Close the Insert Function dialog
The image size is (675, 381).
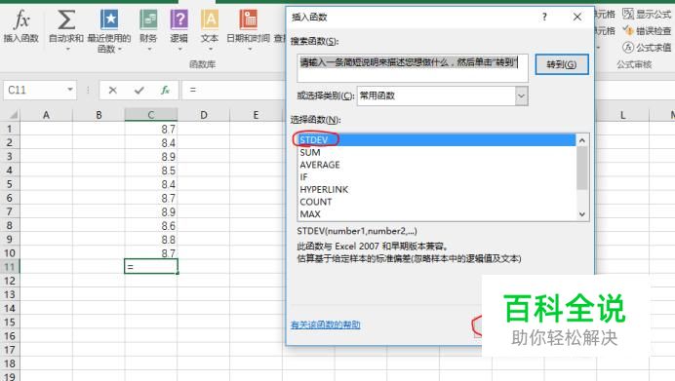coord(577,18)
